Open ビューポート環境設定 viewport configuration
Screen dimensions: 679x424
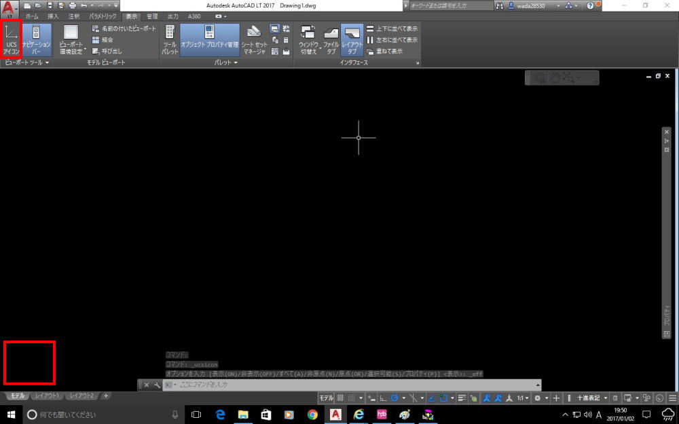pos(71,39)
